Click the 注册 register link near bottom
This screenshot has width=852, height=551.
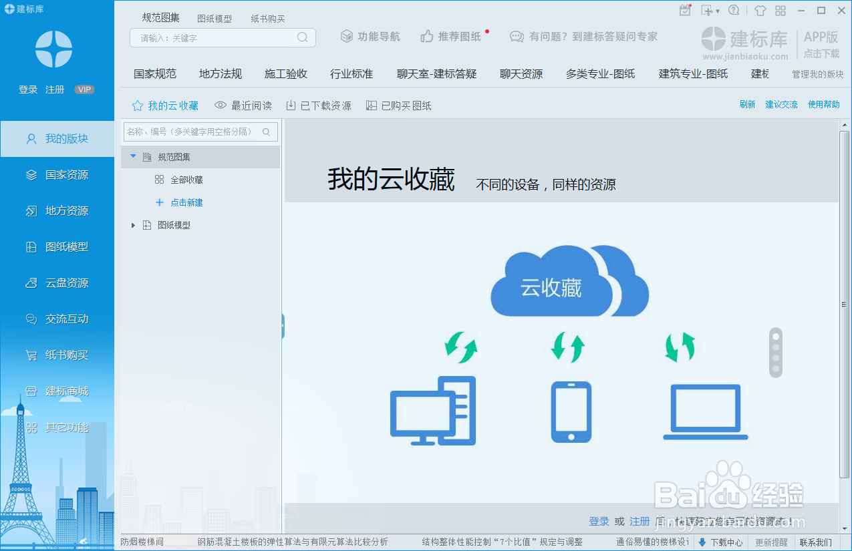(639, 521)
